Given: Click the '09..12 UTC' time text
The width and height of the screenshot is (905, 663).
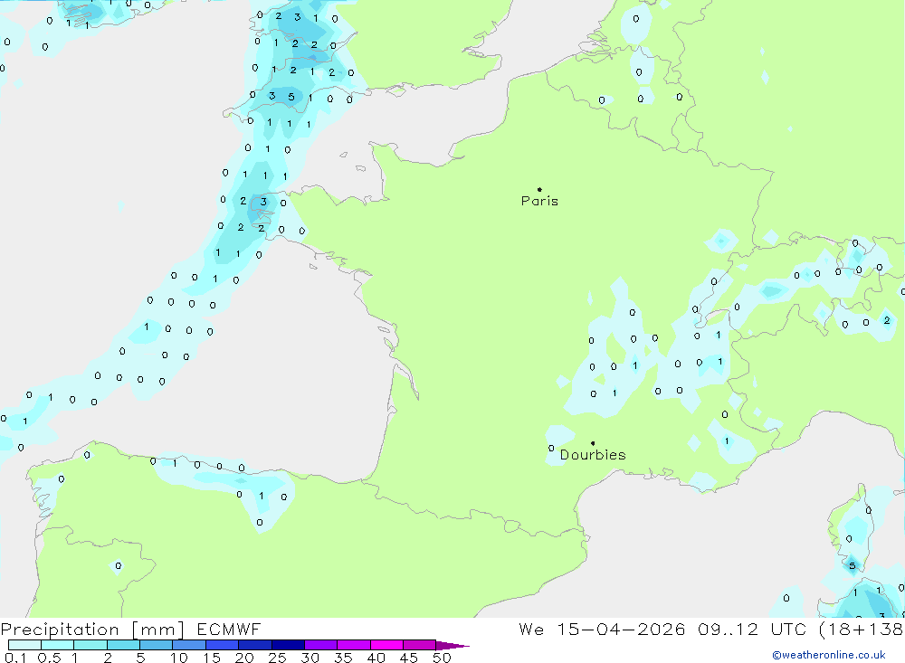Looking at the screenshot, I should click(x=751, y=630).
